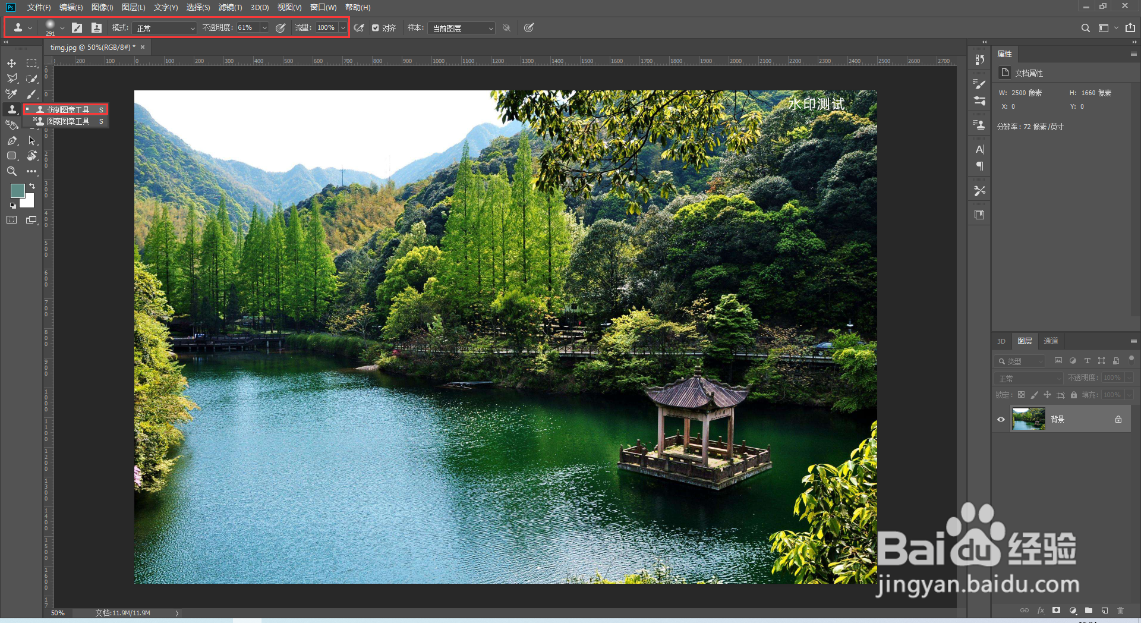Open the 文件(F) menu

point(39,7)
